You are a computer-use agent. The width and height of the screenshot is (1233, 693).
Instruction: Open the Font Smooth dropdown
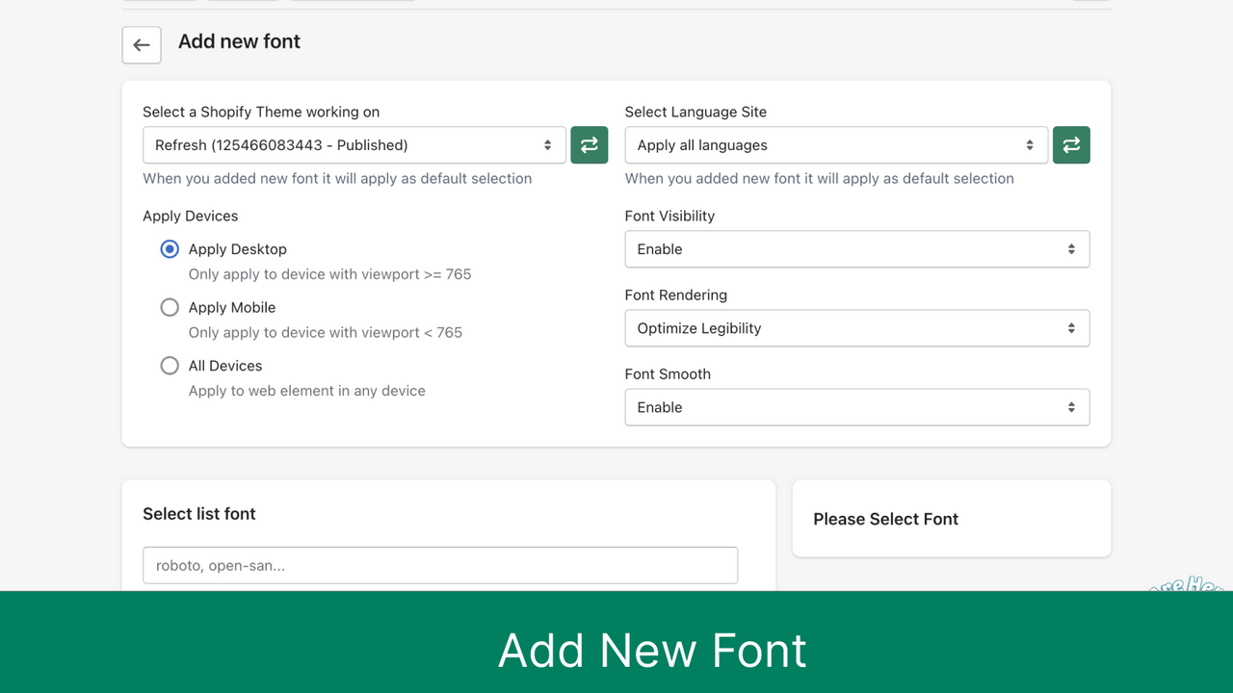(x=857, y=407)
